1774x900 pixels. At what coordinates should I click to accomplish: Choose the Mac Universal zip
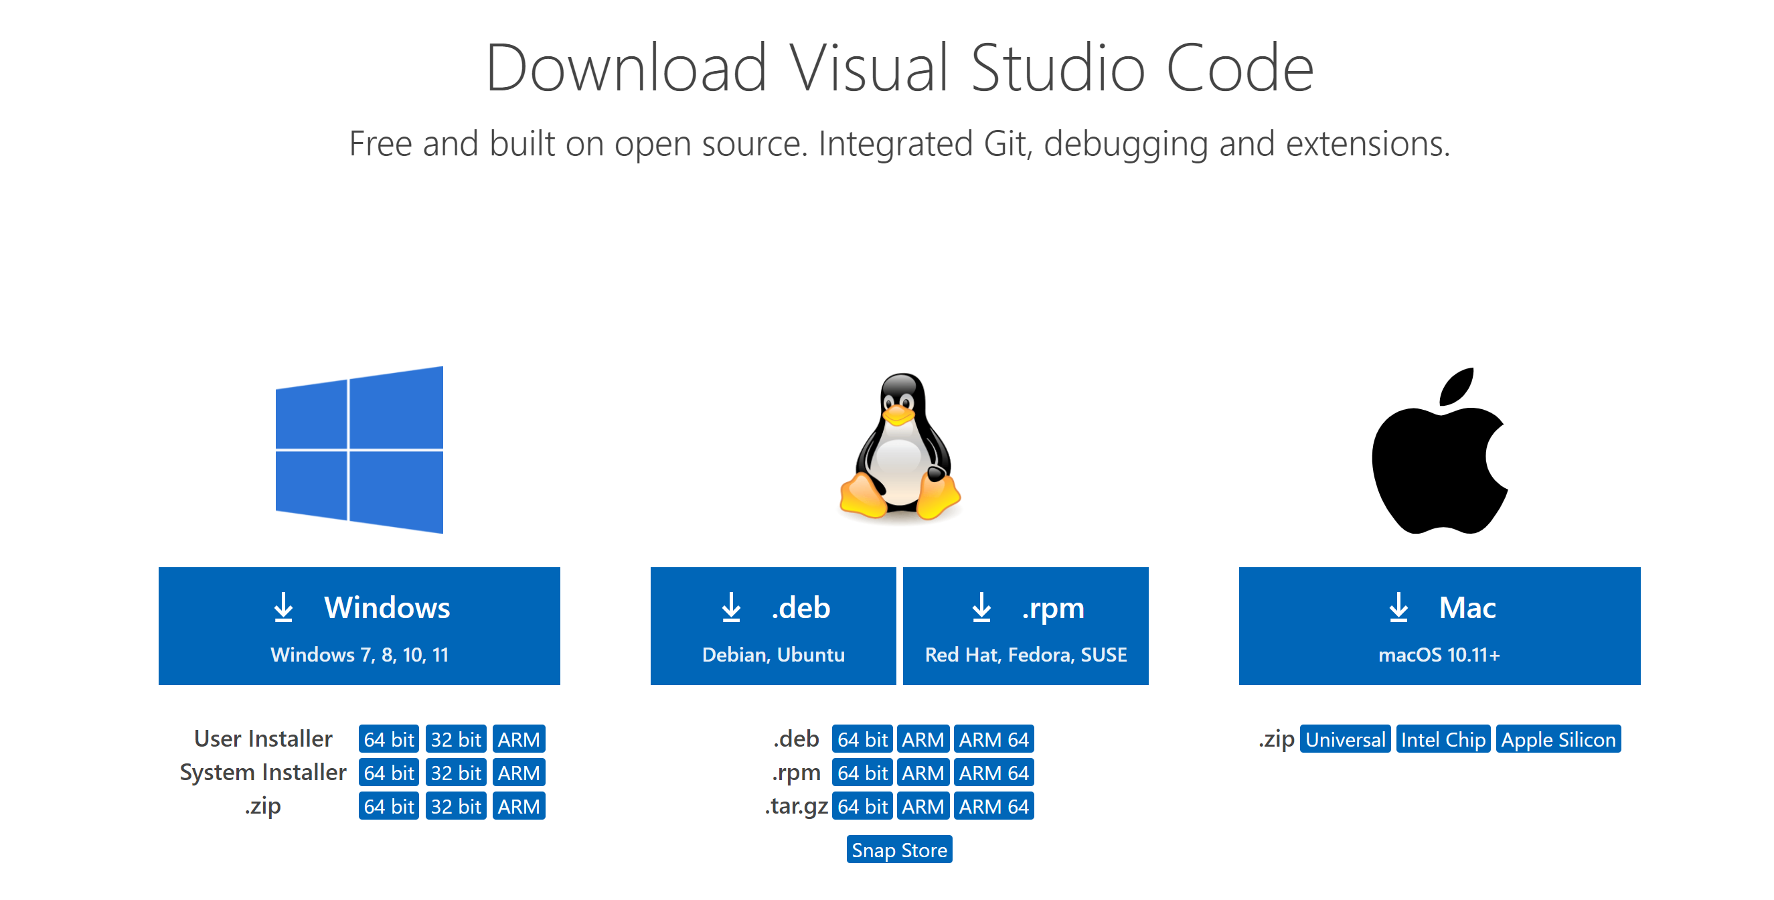point(1344,739)
